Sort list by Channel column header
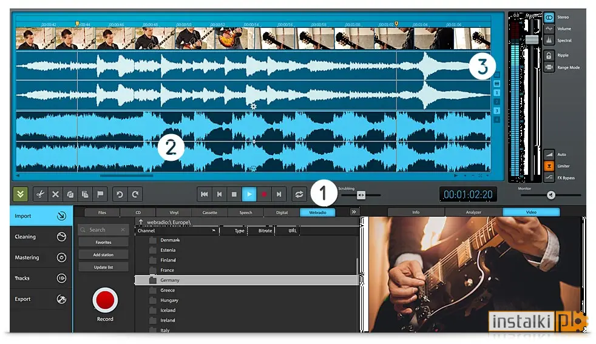The width and height of the screenshot is (596, 344). (x=177, y=231)
